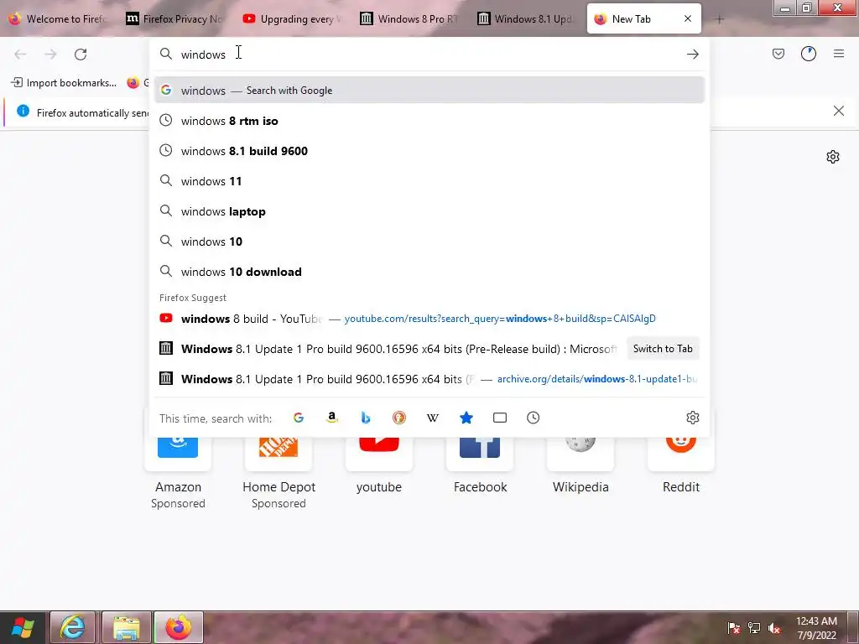Open Action Center flag tray icon
Viewport: 859px width, 644px height.
[x=733, y=628]
